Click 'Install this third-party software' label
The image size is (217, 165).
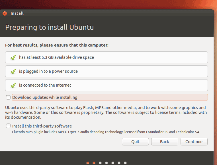click(x=42, y=126)
